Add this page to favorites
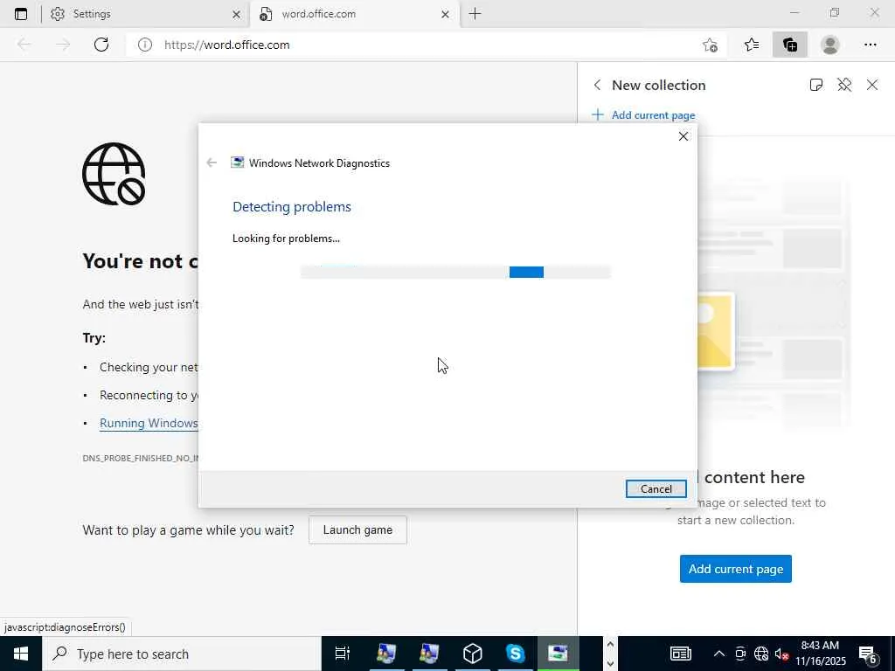 (710, 45)
